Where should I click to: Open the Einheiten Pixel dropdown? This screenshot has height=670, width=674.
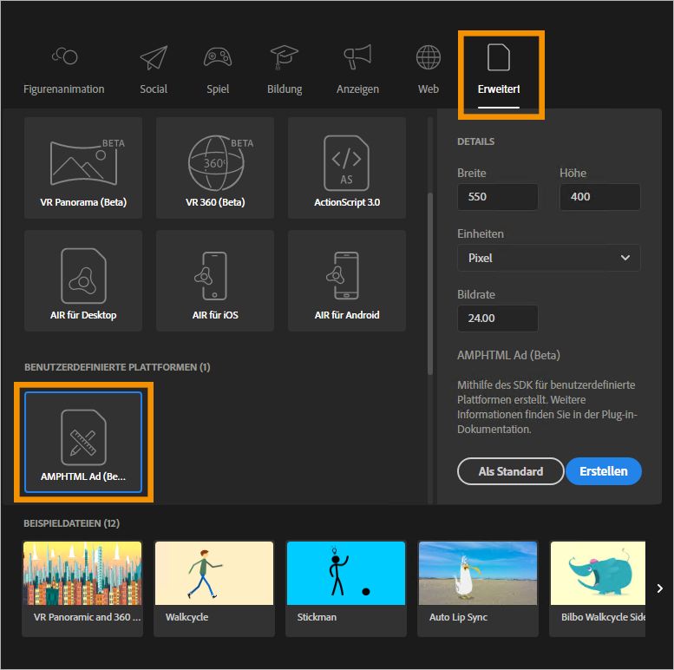click(548, 258)
